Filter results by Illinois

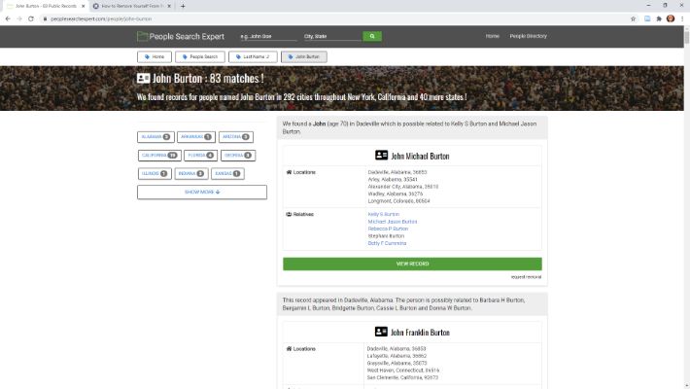(x=155, y=173)
